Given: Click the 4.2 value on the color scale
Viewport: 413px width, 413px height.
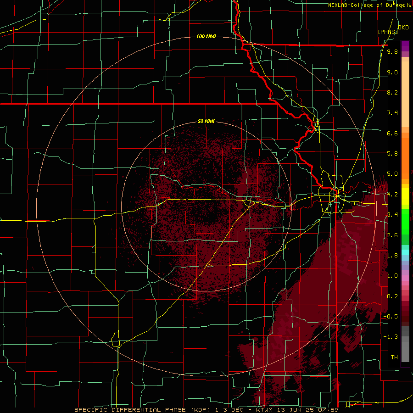Looking at the screenshot, I should 392,195.
